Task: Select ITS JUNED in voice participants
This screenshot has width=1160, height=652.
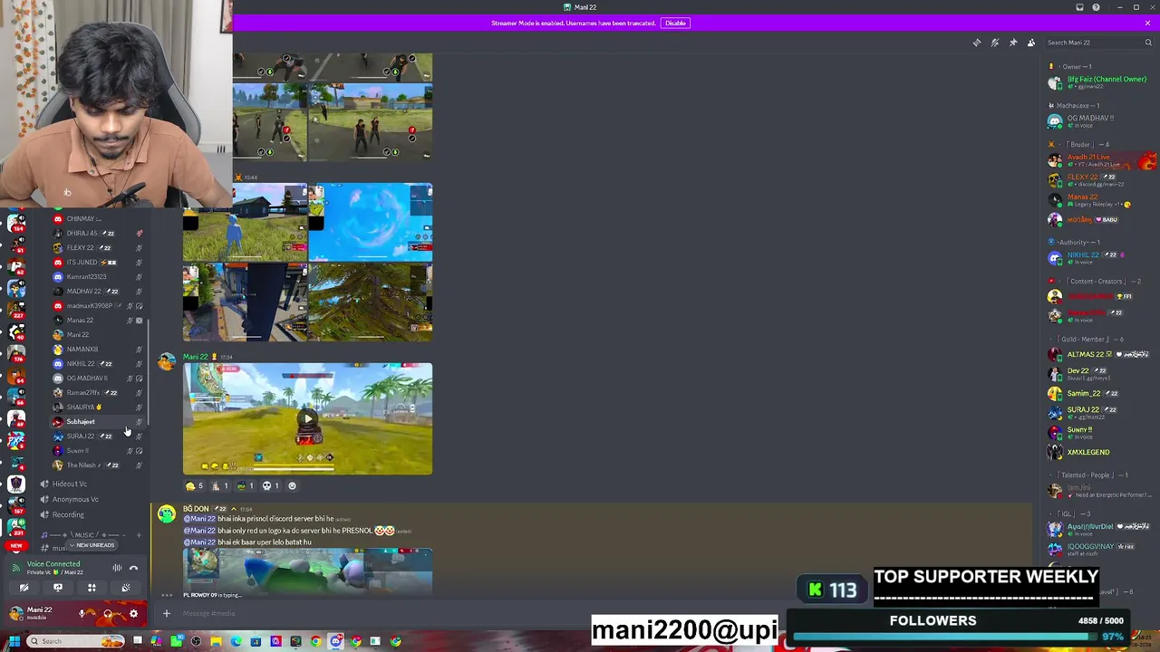Action: [98, 262]
